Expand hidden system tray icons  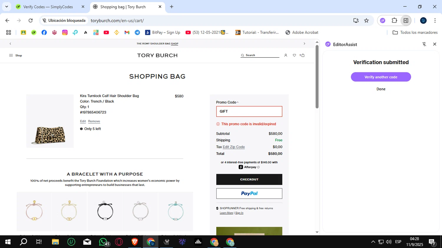click(x=373, y=242)
